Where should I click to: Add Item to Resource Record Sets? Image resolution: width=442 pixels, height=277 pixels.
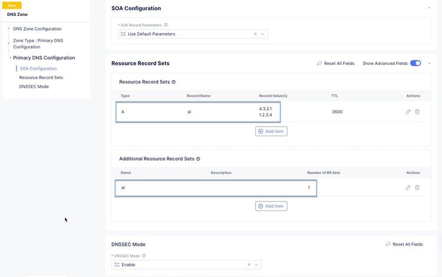[x=271, y=131]
